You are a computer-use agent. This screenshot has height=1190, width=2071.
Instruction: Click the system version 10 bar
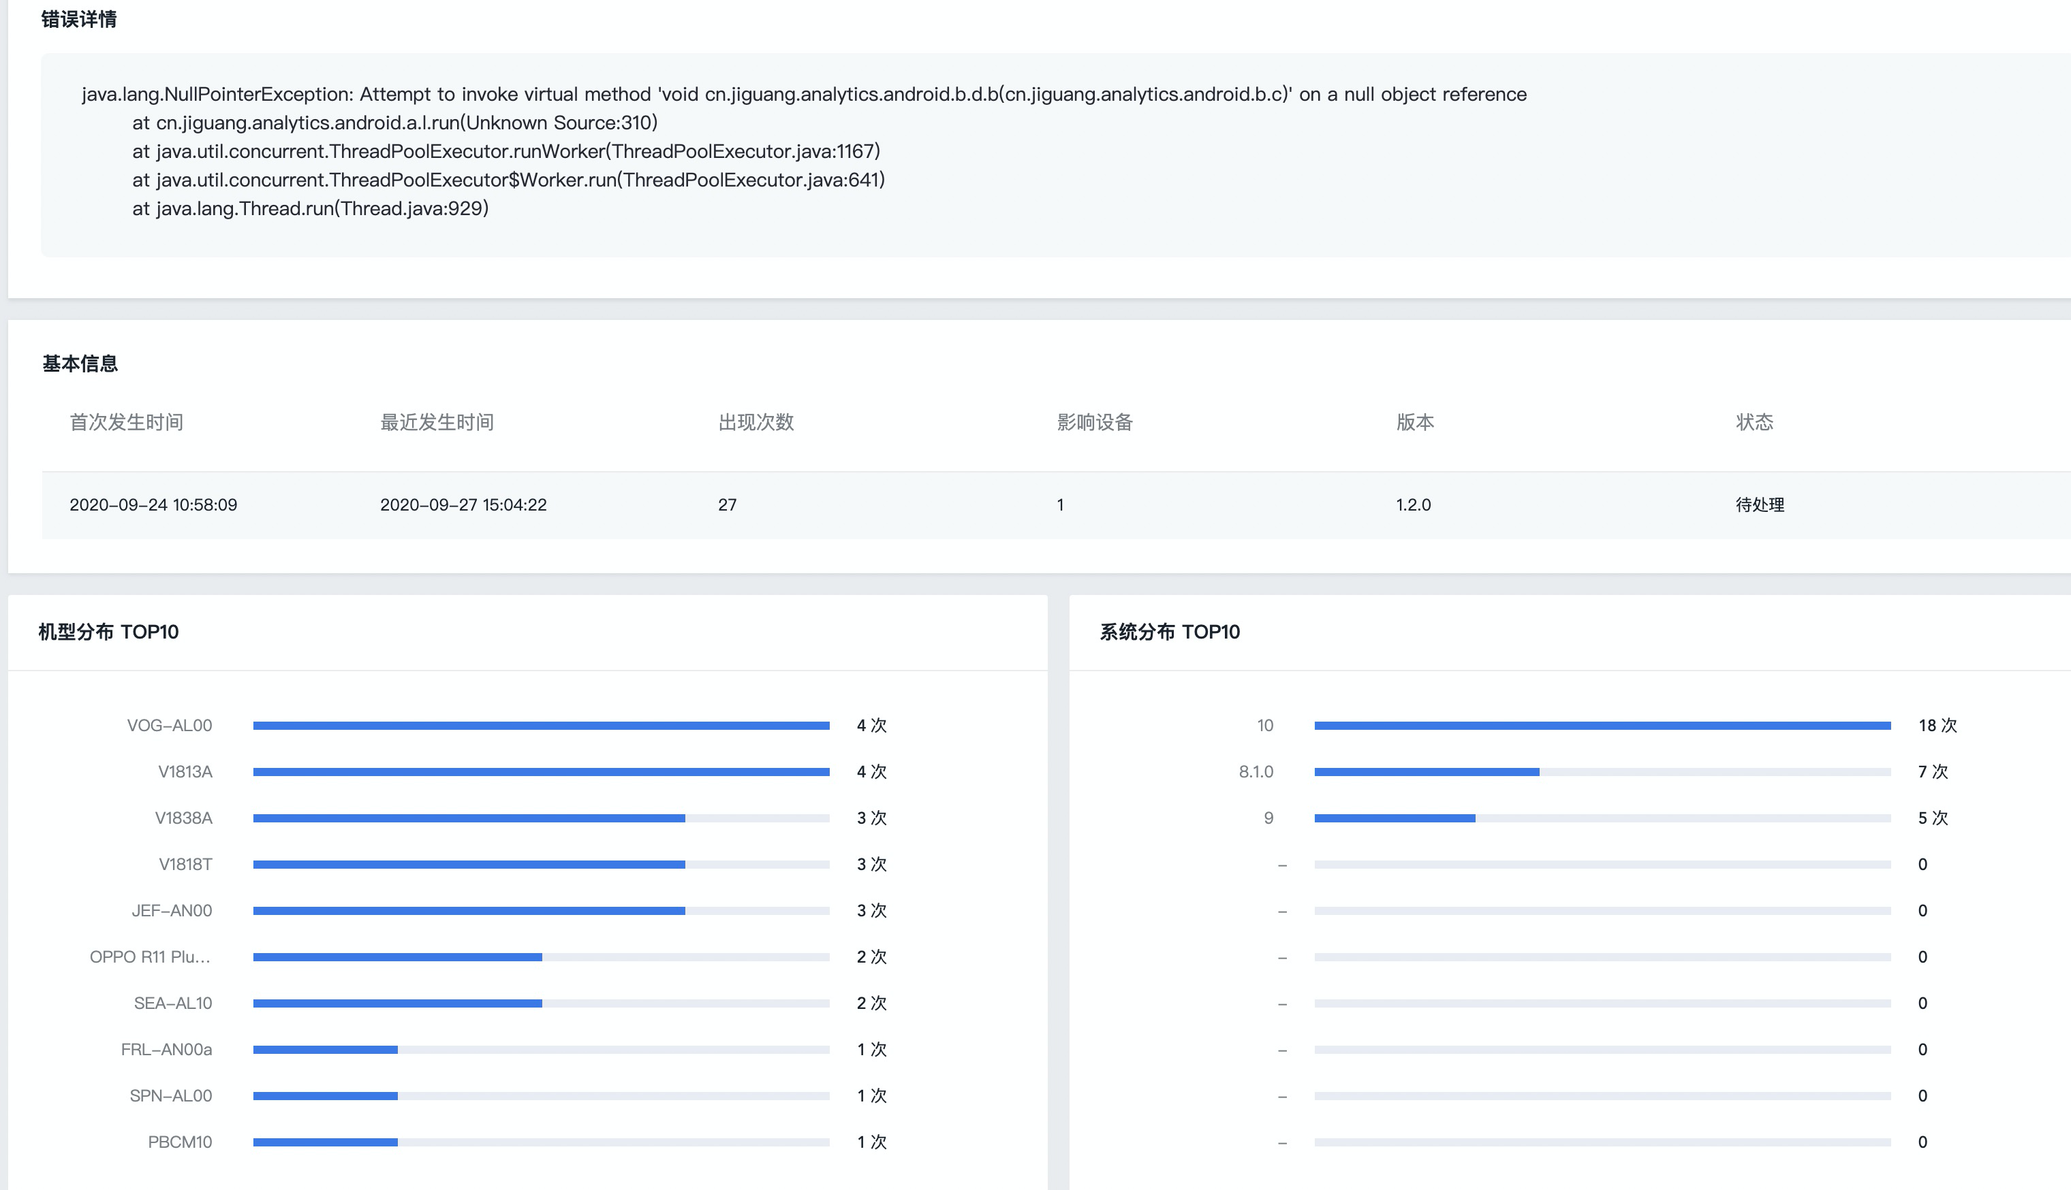pyautogui.click(x=1602, y=726)
